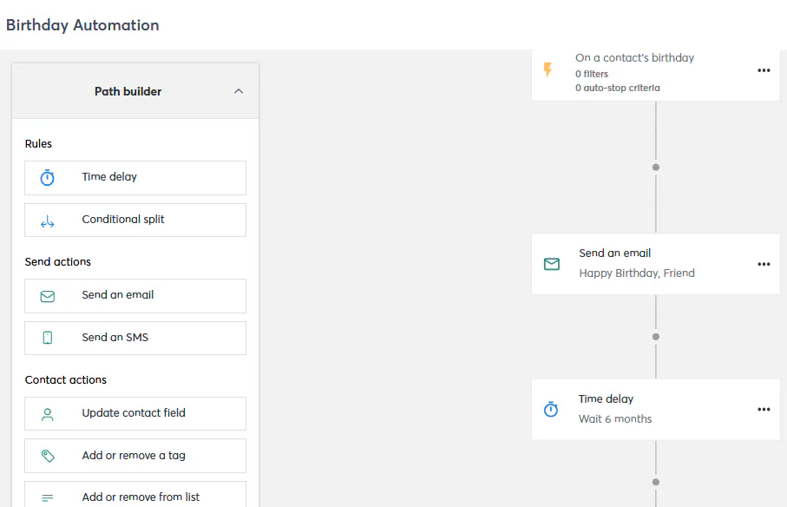Click connector dot below the Send an email step
Screen dimensions: 787x507
[x=656, y=337]
